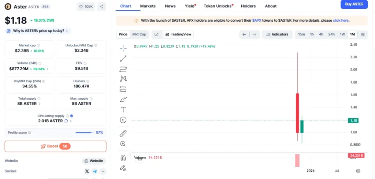The image size is (375, 179).
Task: Select the ruler measure tool
Action: 123,134
